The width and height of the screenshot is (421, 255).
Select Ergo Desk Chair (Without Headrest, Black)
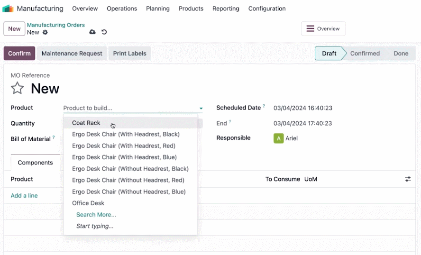[130, 169]
